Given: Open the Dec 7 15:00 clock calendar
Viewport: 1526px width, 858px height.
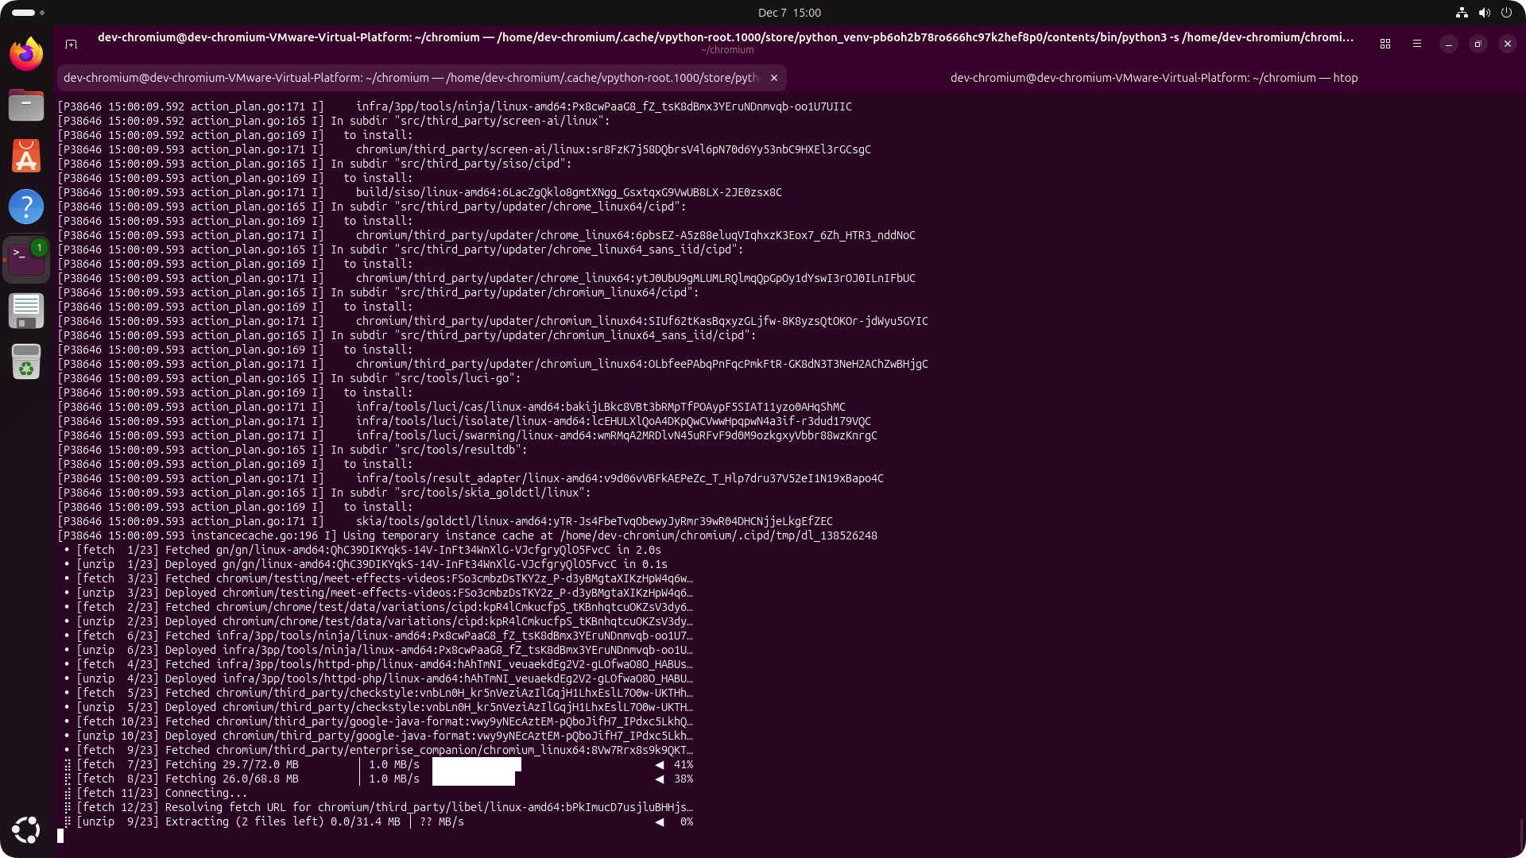Looking at the screenshot, I should click(788, 13).
